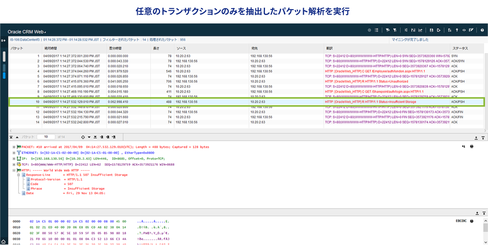This screenshot has height=246, width=488.
Task: Click the export icon beside save
Action: 438,30
